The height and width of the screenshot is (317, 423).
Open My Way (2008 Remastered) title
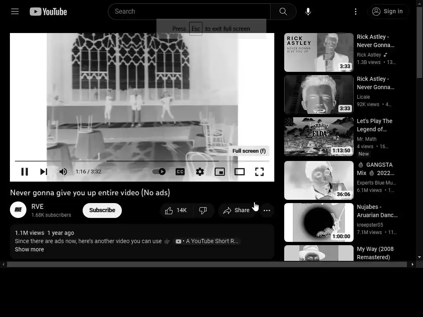click(375, 253)
